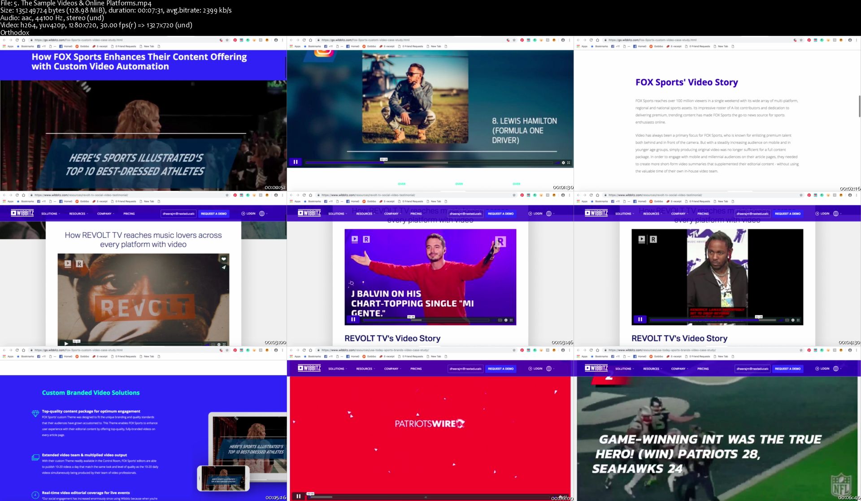Seek along the Lewis Hamilton video progress bar
Image resolution: width=861 pixels, height=501 pixels.
(x=430, y=163)
